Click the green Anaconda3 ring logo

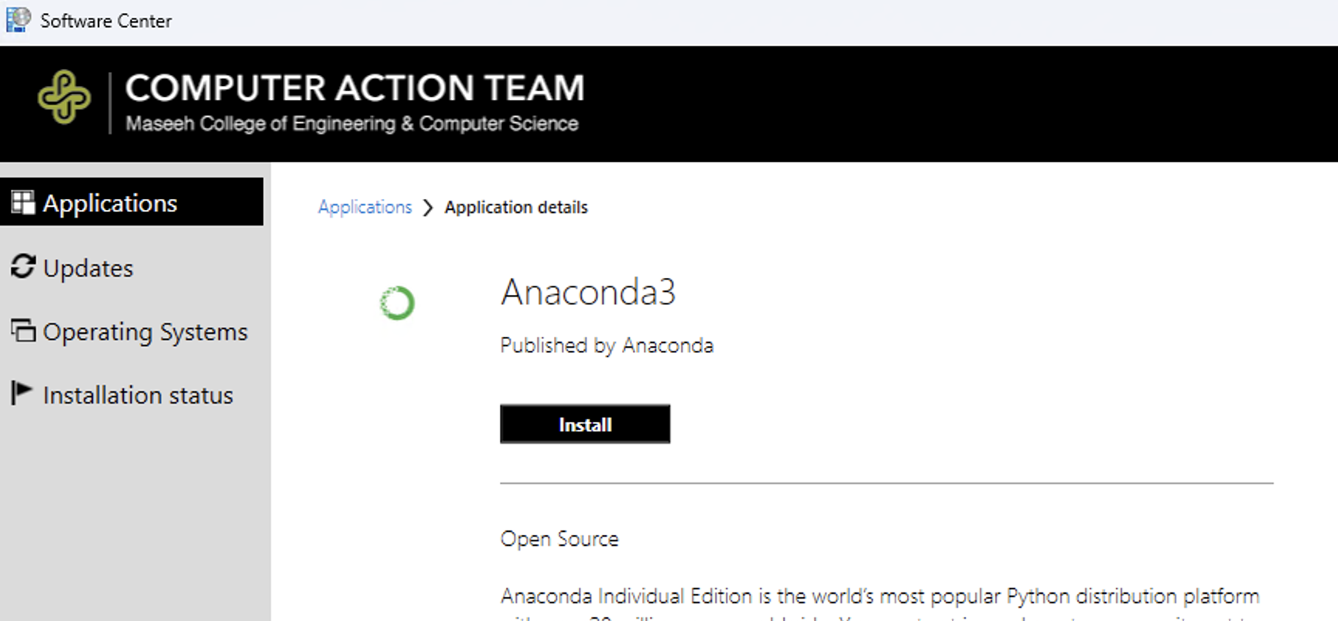click(397, 303)
